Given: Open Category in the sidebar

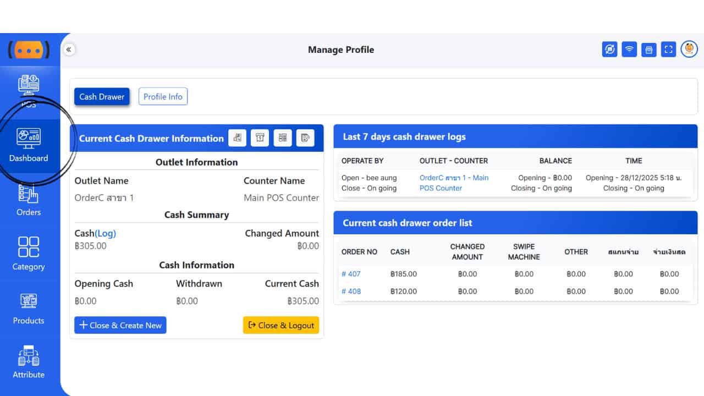Looking at the screenshot, I should click(29, 254).
